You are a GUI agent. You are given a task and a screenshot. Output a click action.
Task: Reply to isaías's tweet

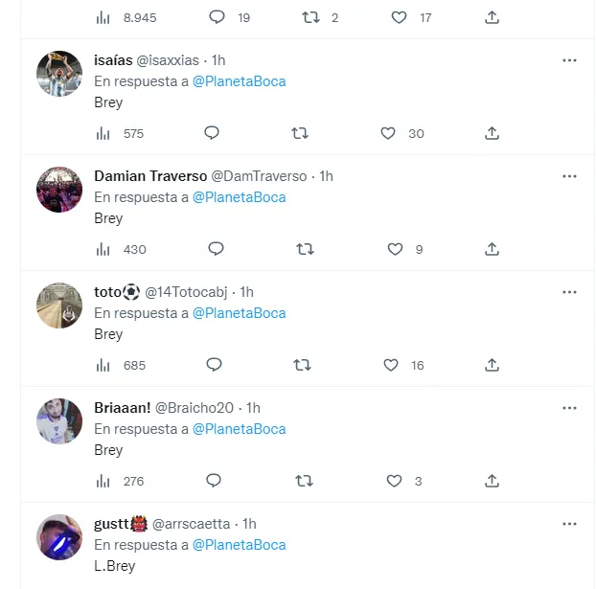point(212,133)
